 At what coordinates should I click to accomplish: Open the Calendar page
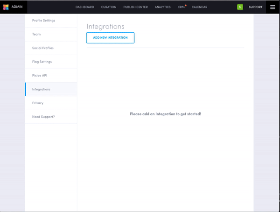pos(199,7)
